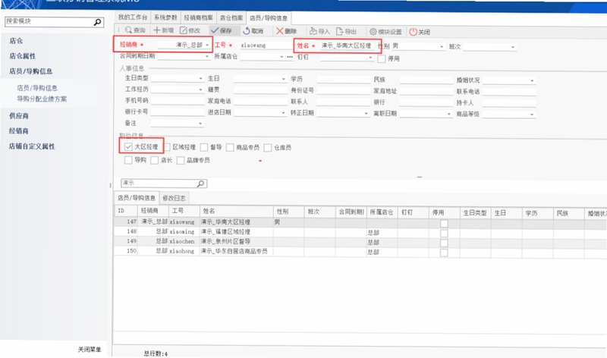
Task: Click the magnifier in 演示 filter box
Action: (x=201, y=184)
